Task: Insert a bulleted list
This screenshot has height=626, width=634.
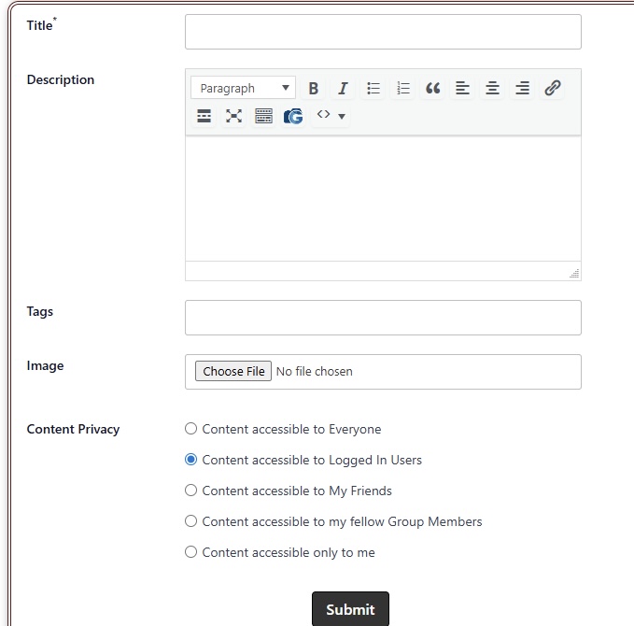Action: tap(373, 88)
